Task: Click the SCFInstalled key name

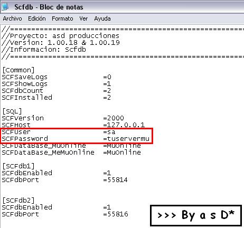Action: 27,98
